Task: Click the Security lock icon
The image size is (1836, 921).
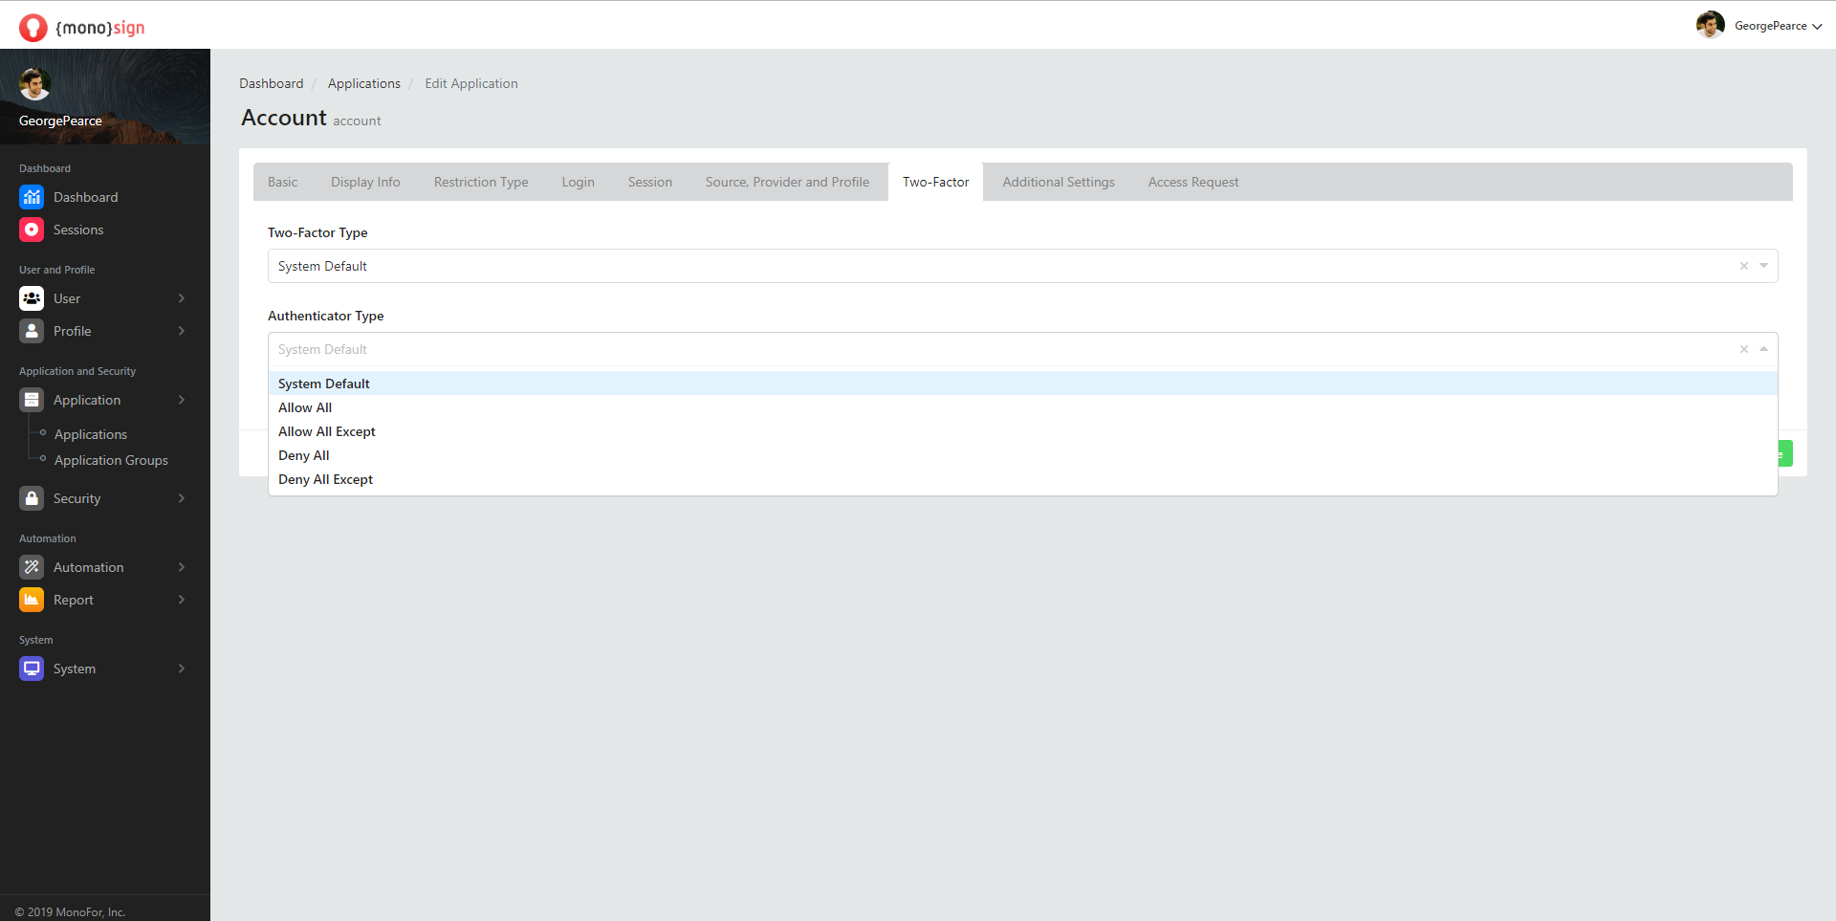Action: tap(32, 498)
